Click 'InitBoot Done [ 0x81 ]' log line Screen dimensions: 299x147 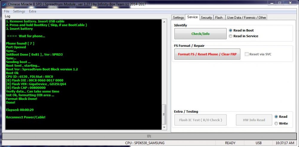tap(34, 55)
